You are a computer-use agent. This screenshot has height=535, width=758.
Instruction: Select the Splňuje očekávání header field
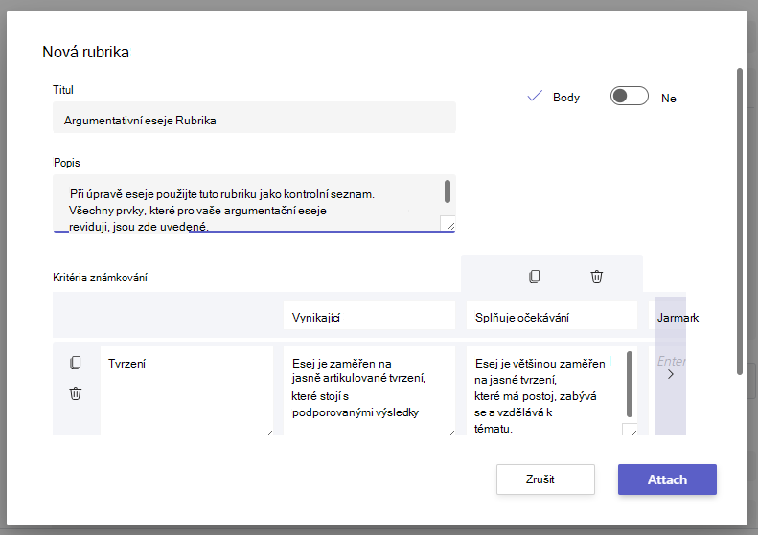(552, 315)
